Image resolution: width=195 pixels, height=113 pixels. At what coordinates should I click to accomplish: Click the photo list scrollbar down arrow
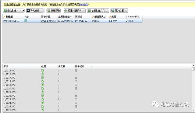[193, 111]
